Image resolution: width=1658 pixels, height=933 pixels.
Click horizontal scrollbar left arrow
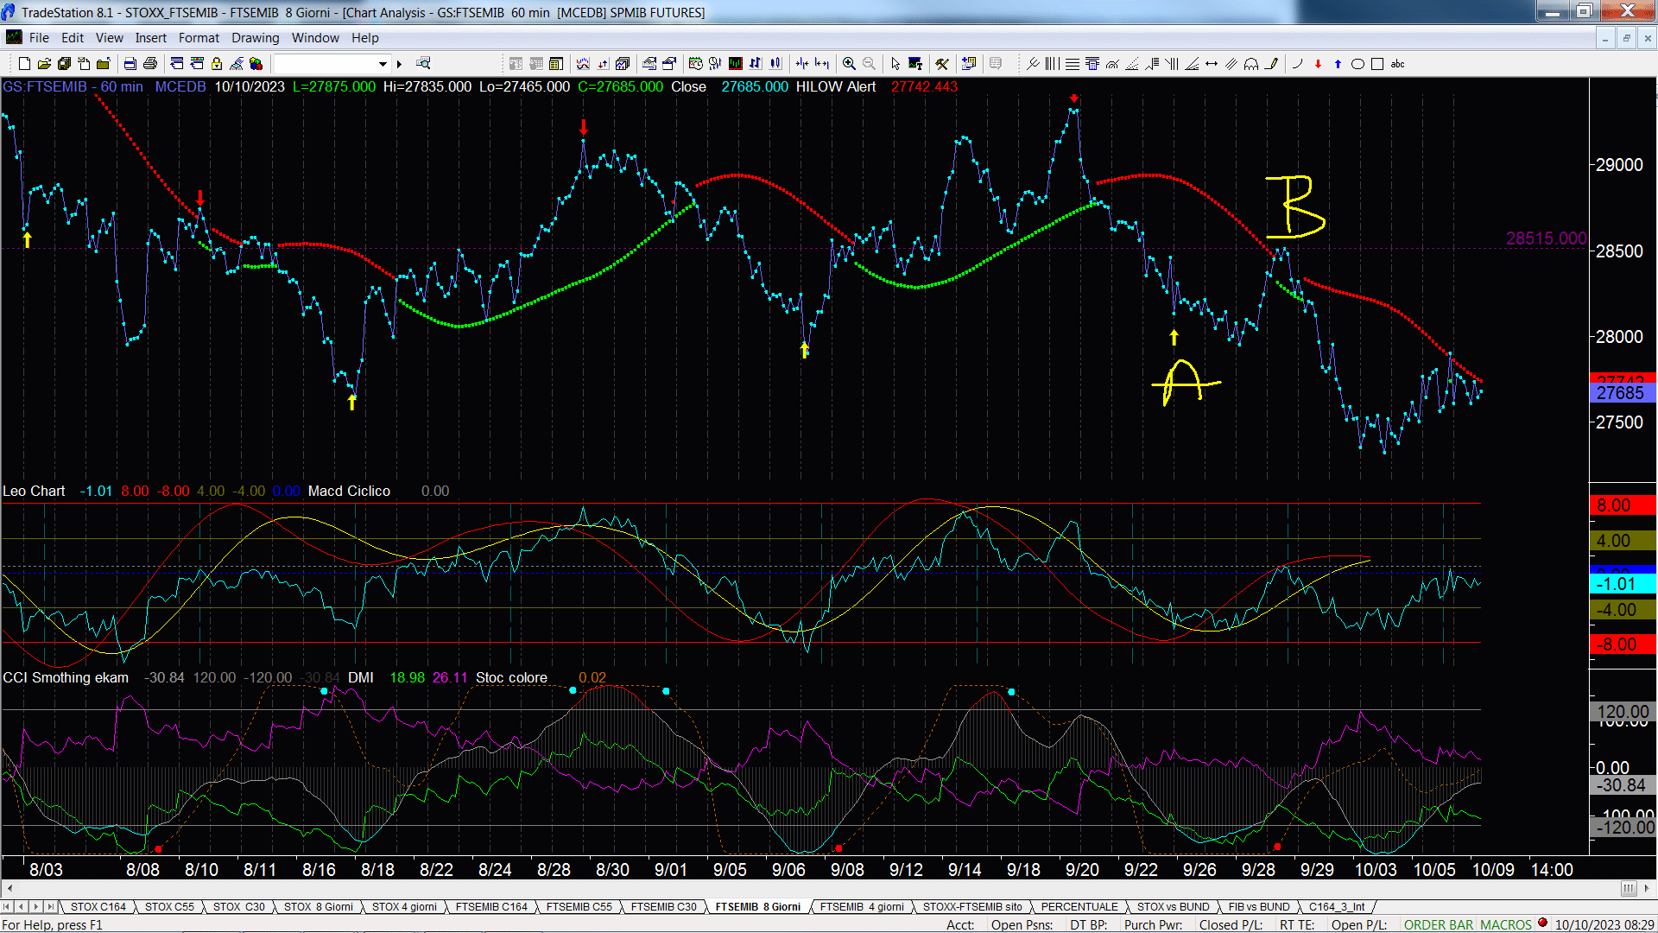pos(9,888)
